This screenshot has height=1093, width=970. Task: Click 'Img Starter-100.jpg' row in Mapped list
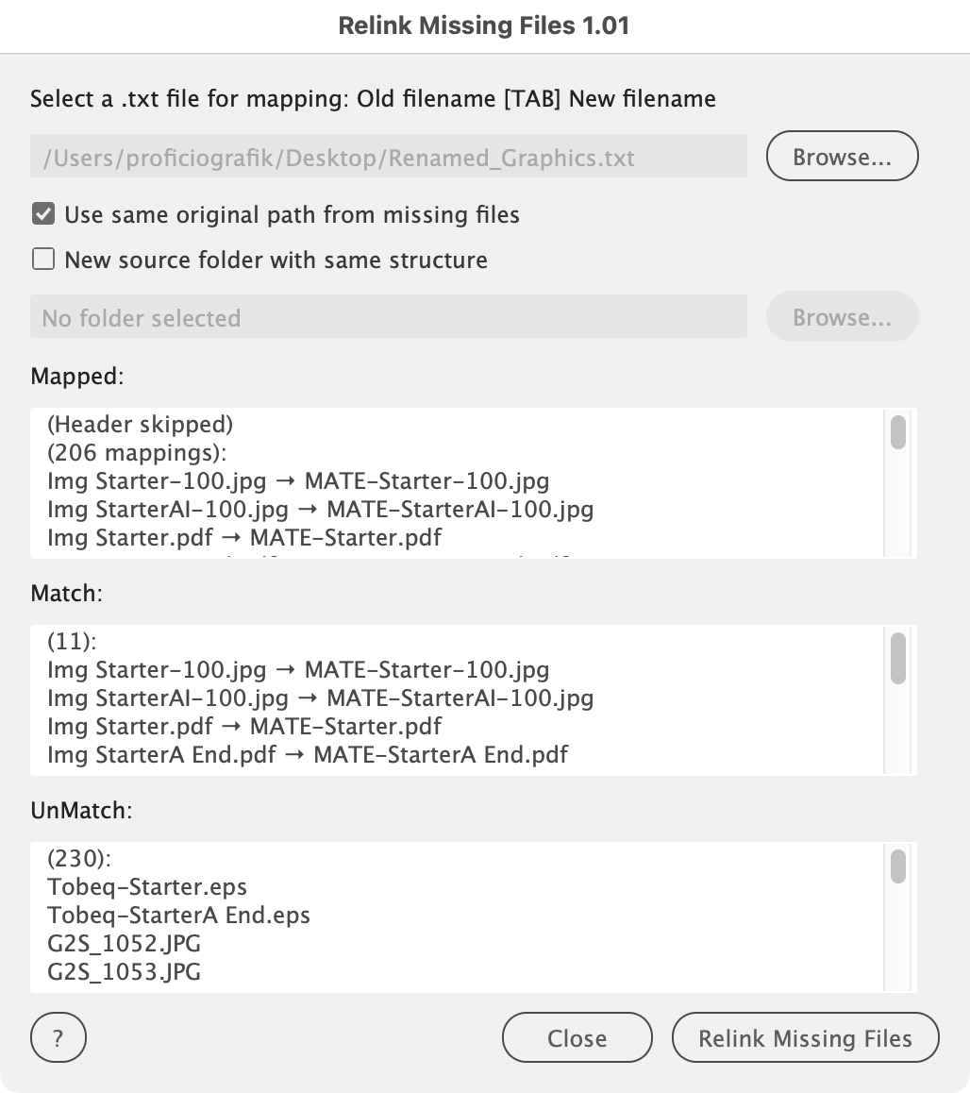(x=298, y=480)
